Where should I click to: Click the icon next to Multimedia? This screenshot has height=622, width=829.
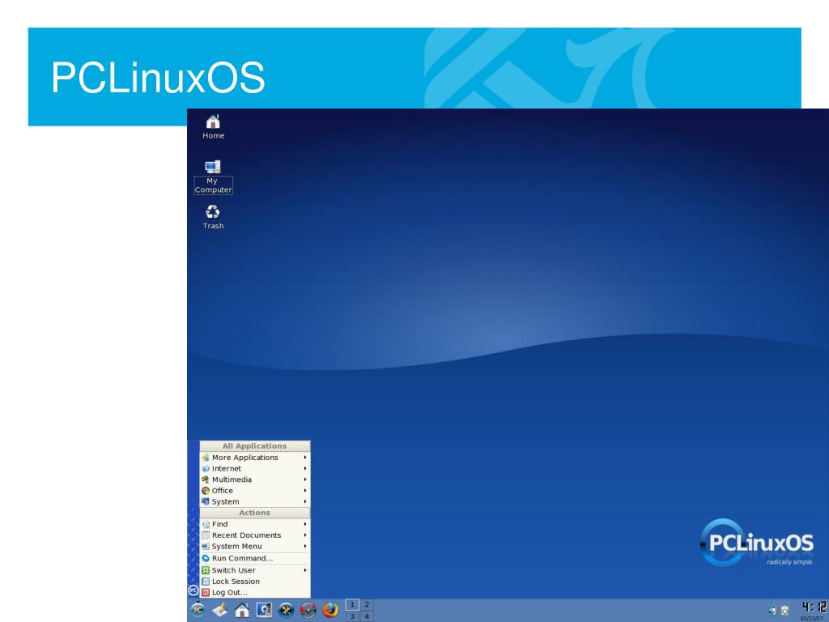coord(206,479)
